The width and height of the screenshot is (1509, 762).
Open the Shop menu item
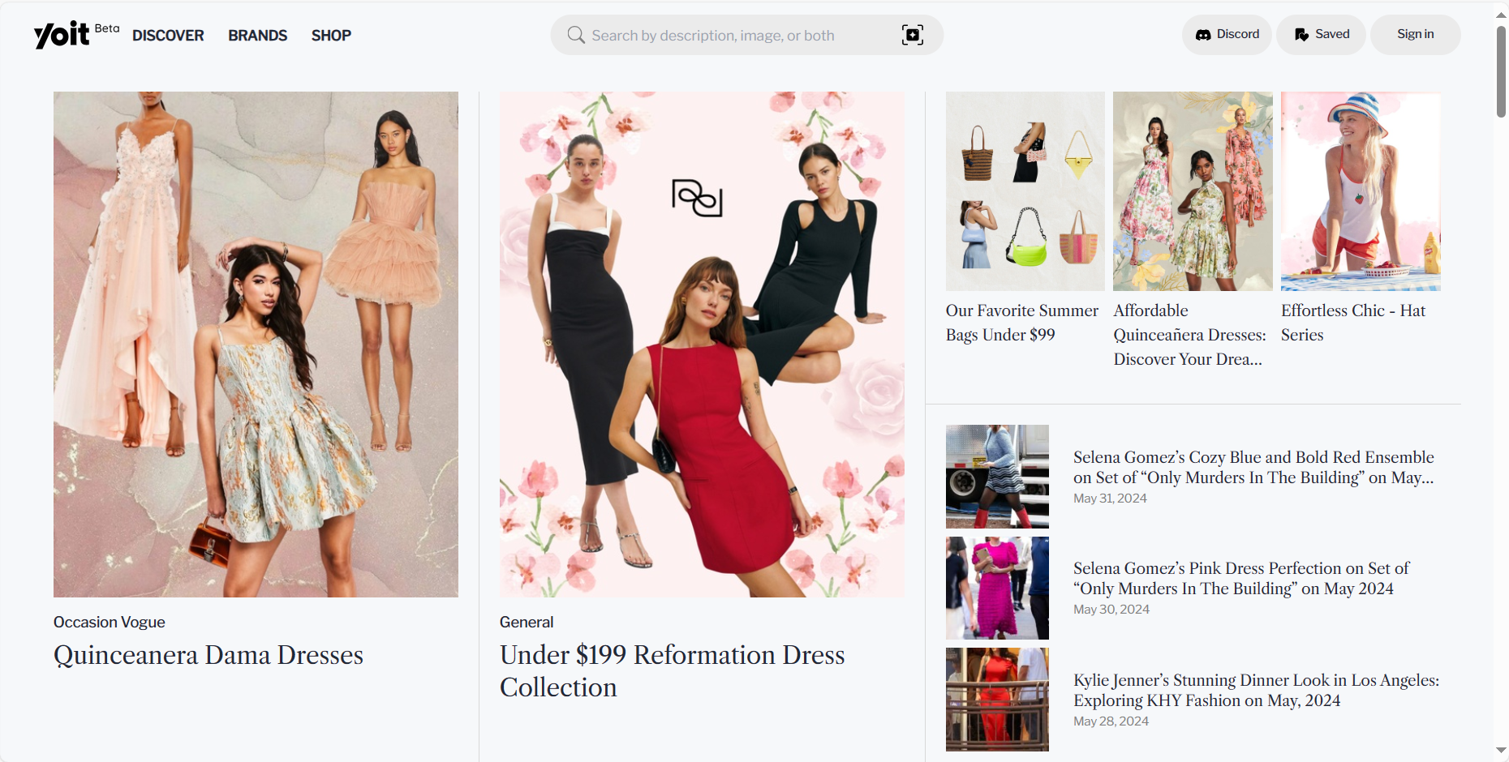[331, 36]
